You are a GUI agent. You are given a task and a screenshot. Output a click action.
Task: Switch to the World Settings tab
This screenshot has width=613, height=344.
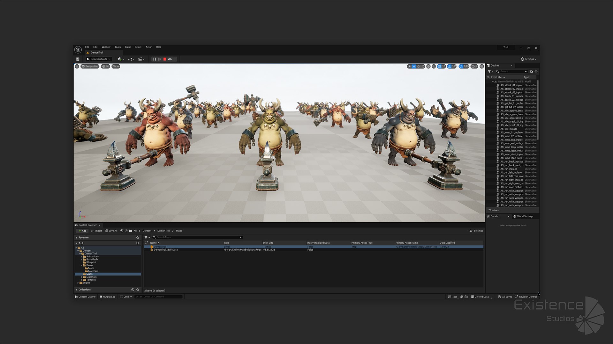click(x=525, y=217)
